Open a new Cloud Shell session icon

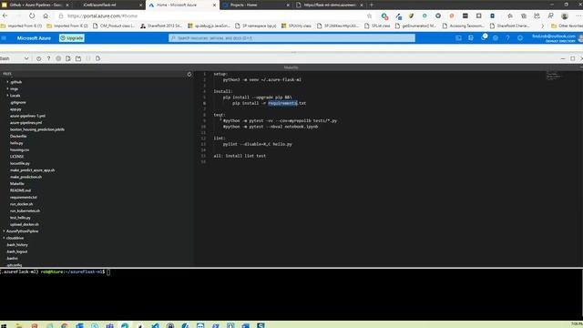(78, 58)
